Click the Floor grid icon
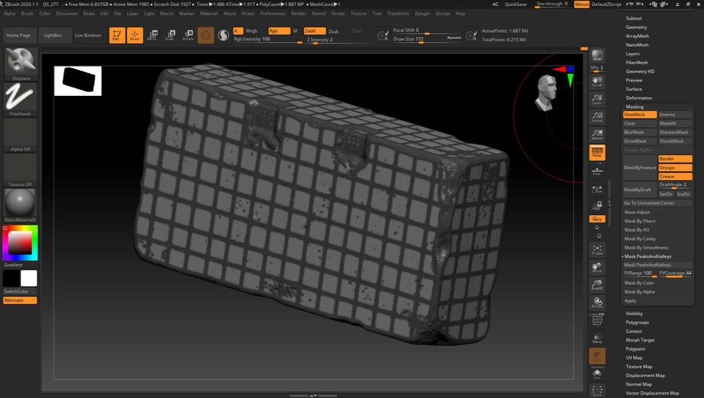The width and height of the screenshot is (704, 398). pos(597,170)
